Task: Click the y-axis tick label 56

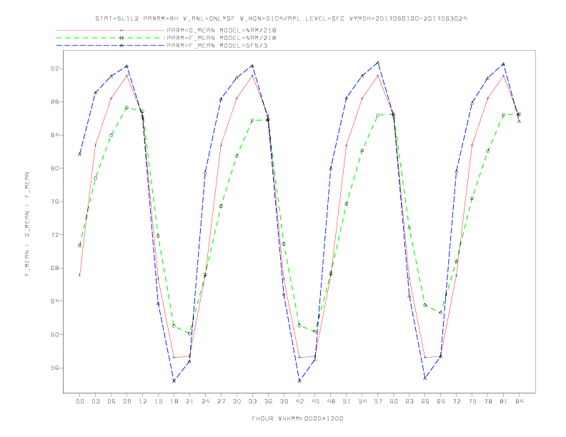Action: pyautogui.click(x=55, y=368)
